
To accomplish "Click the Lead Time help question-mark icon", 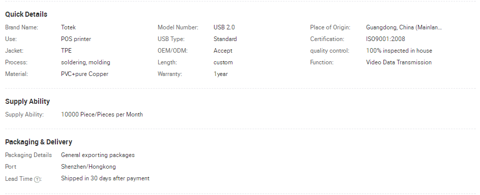I will pos(37,179).
